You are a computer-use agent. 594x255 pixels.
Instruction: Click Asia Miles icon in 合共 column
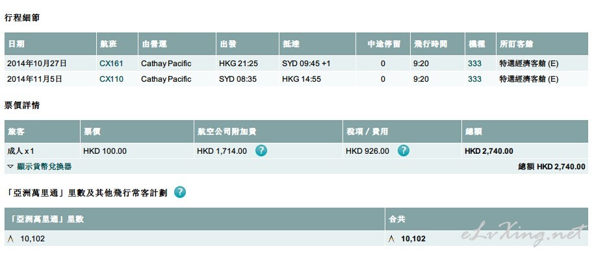click(392, 239)
